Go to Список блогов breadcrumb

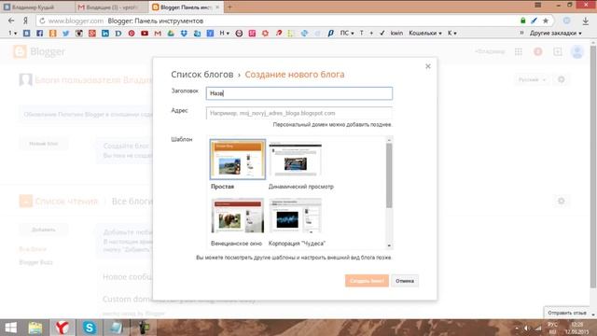pos(201,75)
